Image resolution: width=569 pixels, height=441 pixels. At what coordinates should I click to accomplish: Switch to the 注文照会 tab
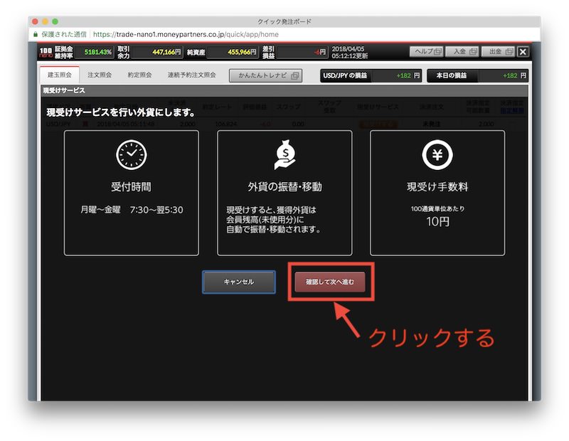click(x=100, y=75)
